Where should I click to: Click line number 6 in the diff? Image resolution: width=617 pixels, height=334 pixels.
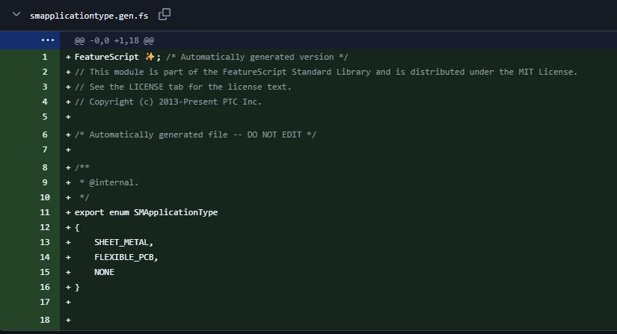click(45, 134)
